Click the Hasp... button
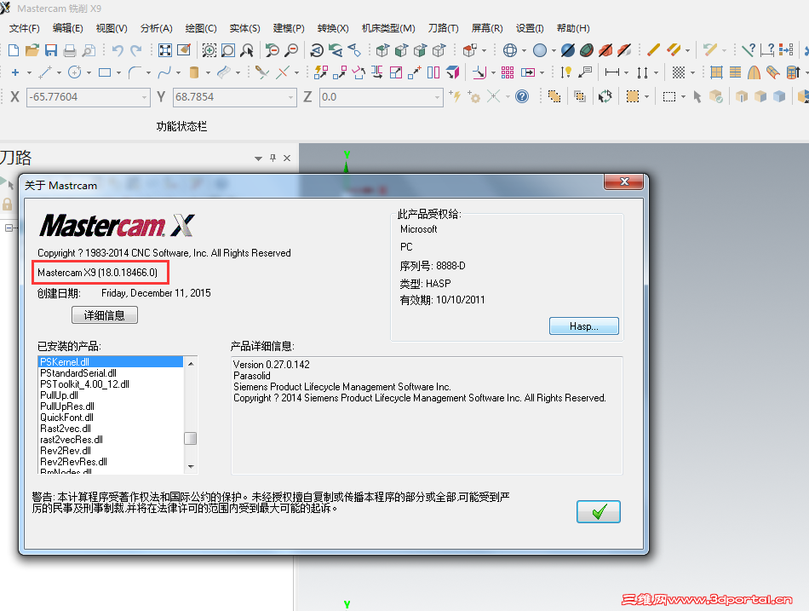This screenshot has height=611, width=809. click(583, 326)
